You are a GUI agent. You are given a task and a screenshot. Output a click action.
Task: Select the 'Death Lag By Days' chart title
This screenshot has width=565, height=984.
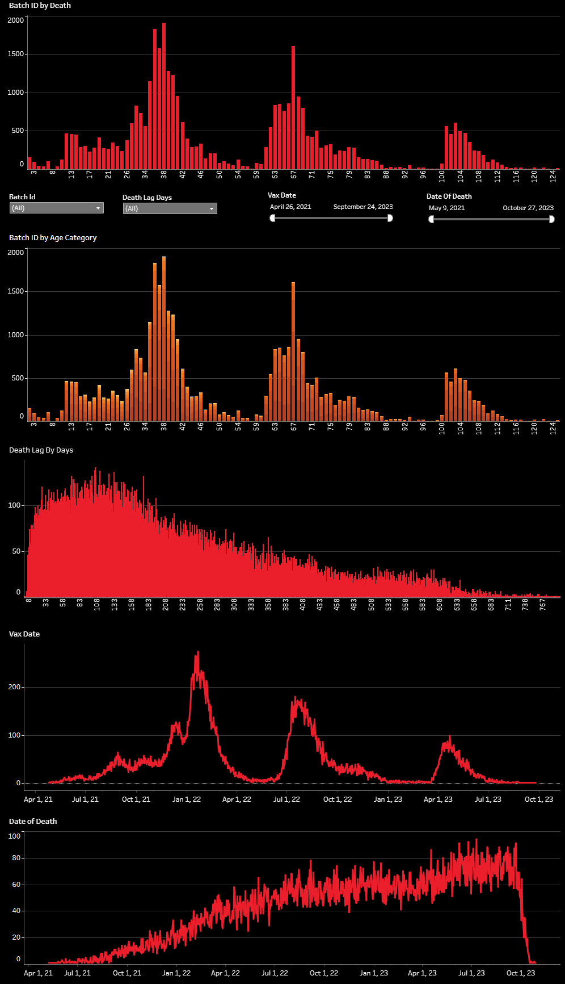tap(41, 450)
